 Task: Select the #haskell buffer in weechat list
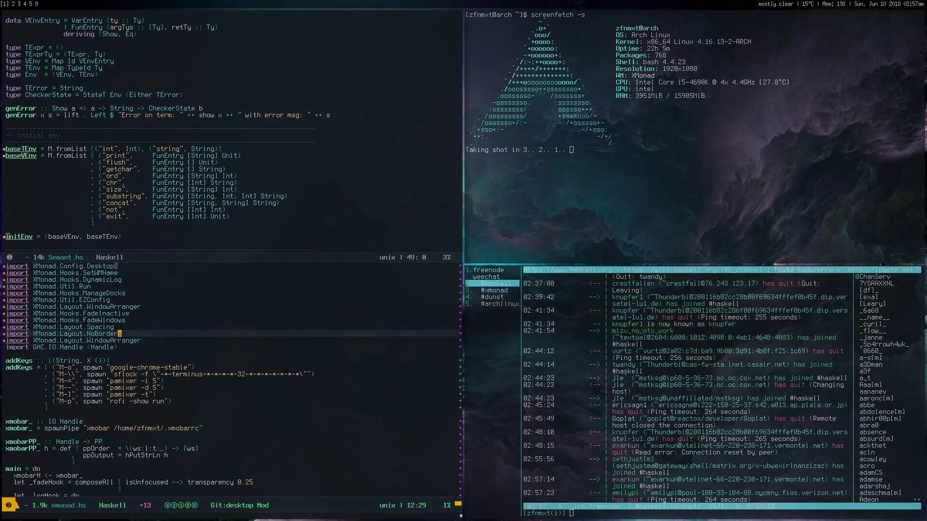[x=492, y=284]
